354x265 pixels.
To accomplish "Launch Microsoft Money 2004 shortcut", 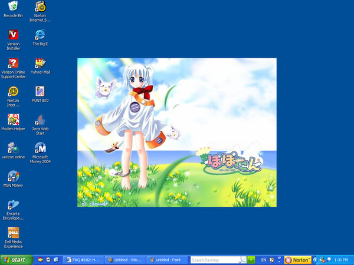I will tap(40, 153).
